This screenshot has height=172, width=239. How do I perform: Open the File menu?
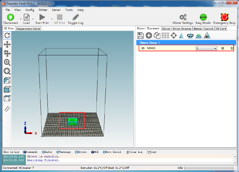pyautogui.click(x=7, y=10)
